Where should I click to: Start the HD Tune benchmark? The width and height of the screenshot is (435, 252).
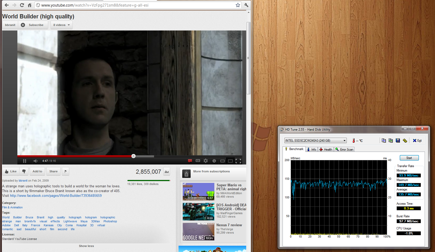click(x=409, y=158)
